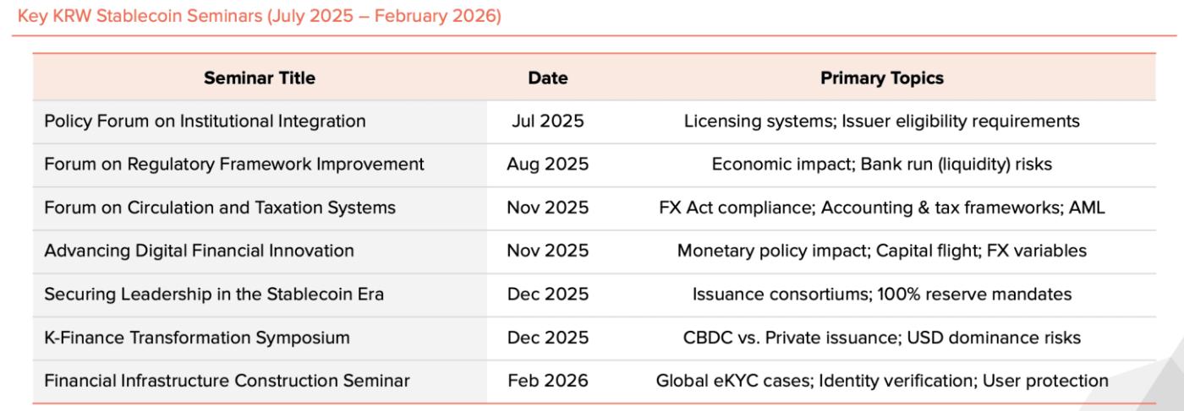
Task: Select the CBDC vs. Private issuance cell
Action: point(881,338)
